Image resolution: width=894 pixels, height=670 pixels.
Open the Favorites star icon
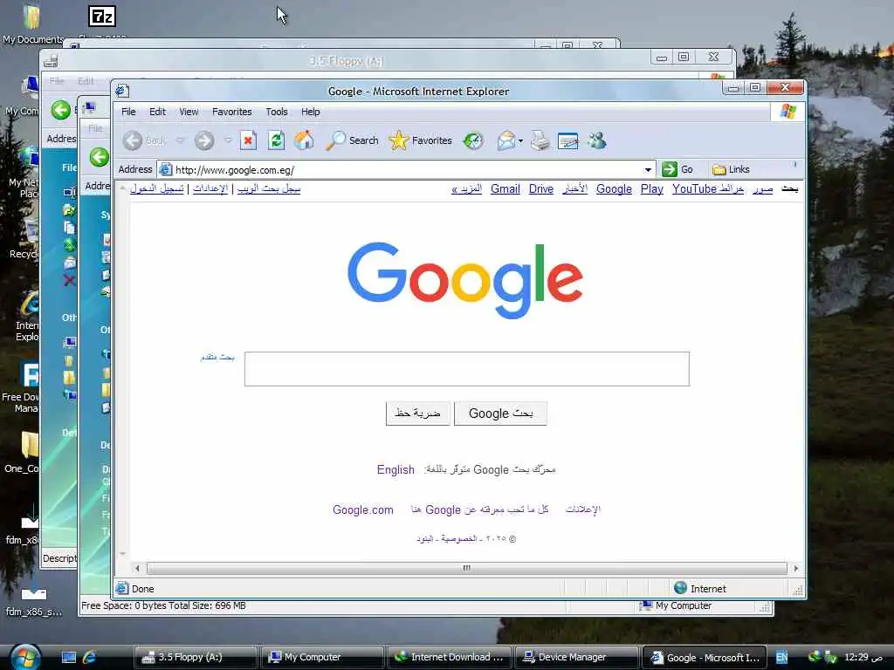[398, 140]
